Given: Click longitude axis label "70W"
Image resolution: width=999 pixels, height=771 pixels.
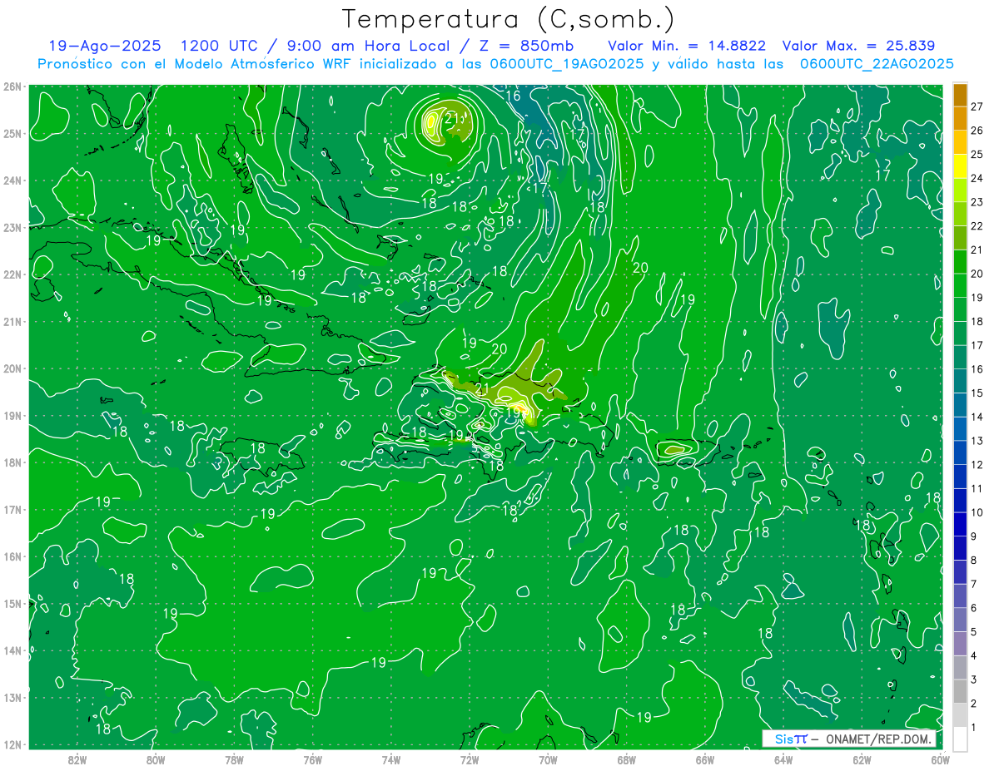Looking at the screenshot, I should (x=548, y=759).
